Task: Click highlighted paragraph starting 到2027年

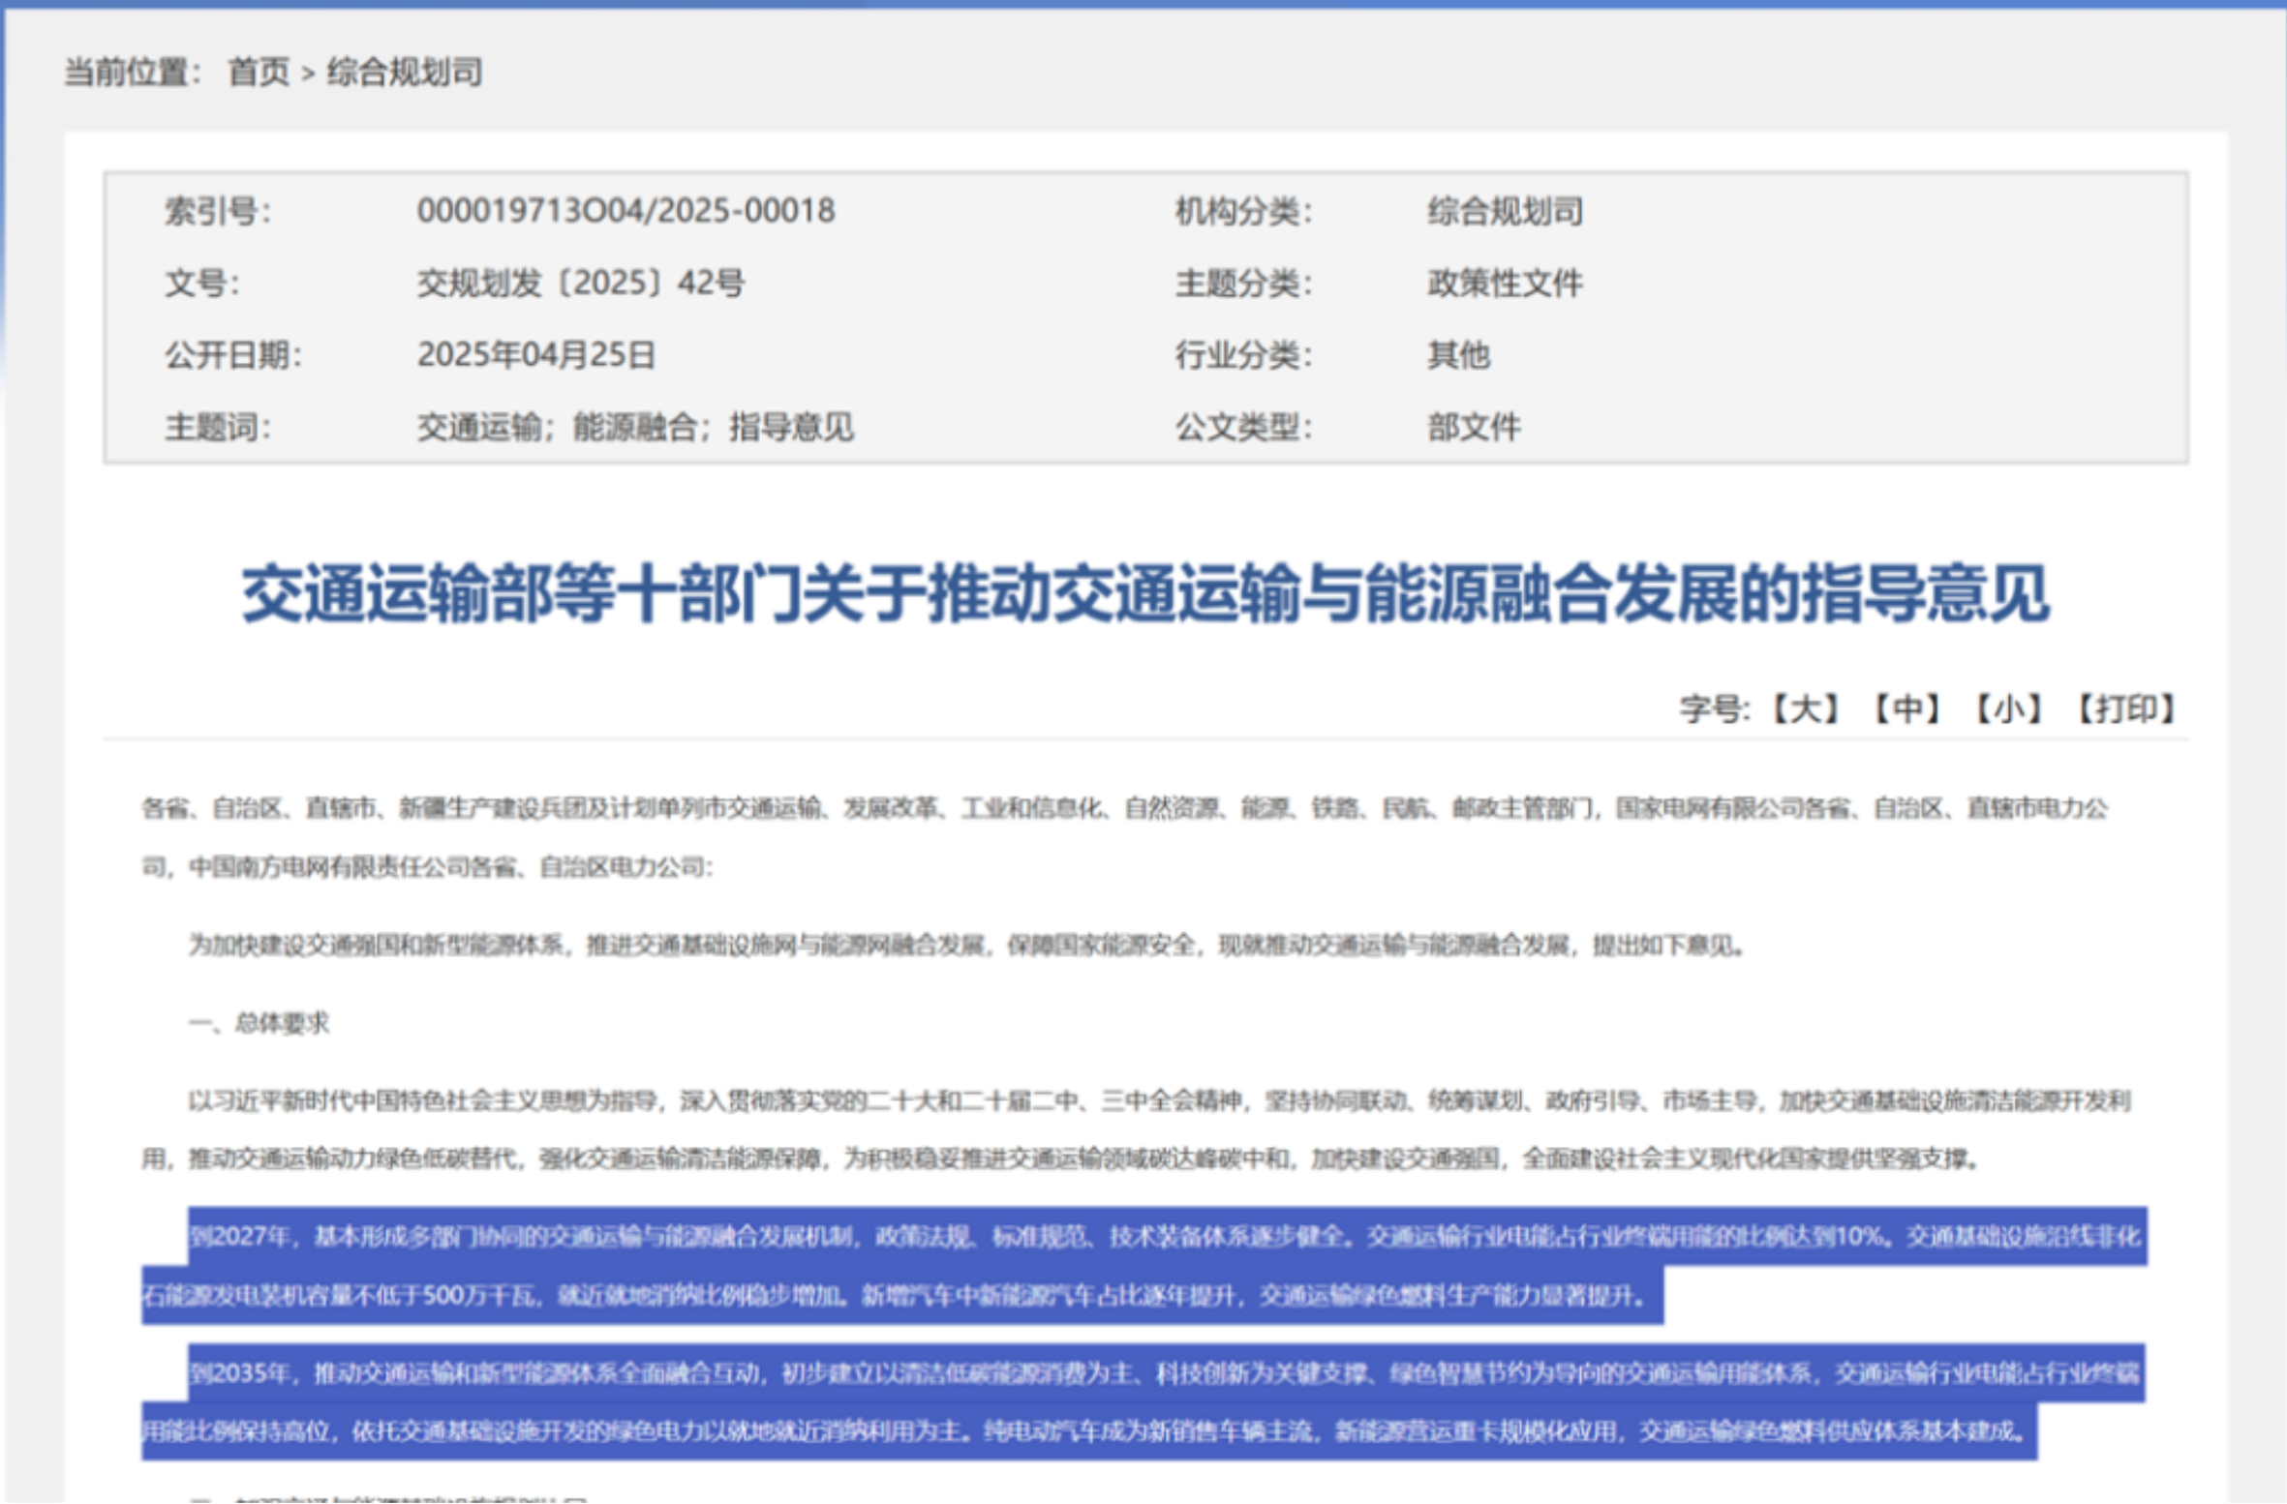Action: [1143, 1237]
